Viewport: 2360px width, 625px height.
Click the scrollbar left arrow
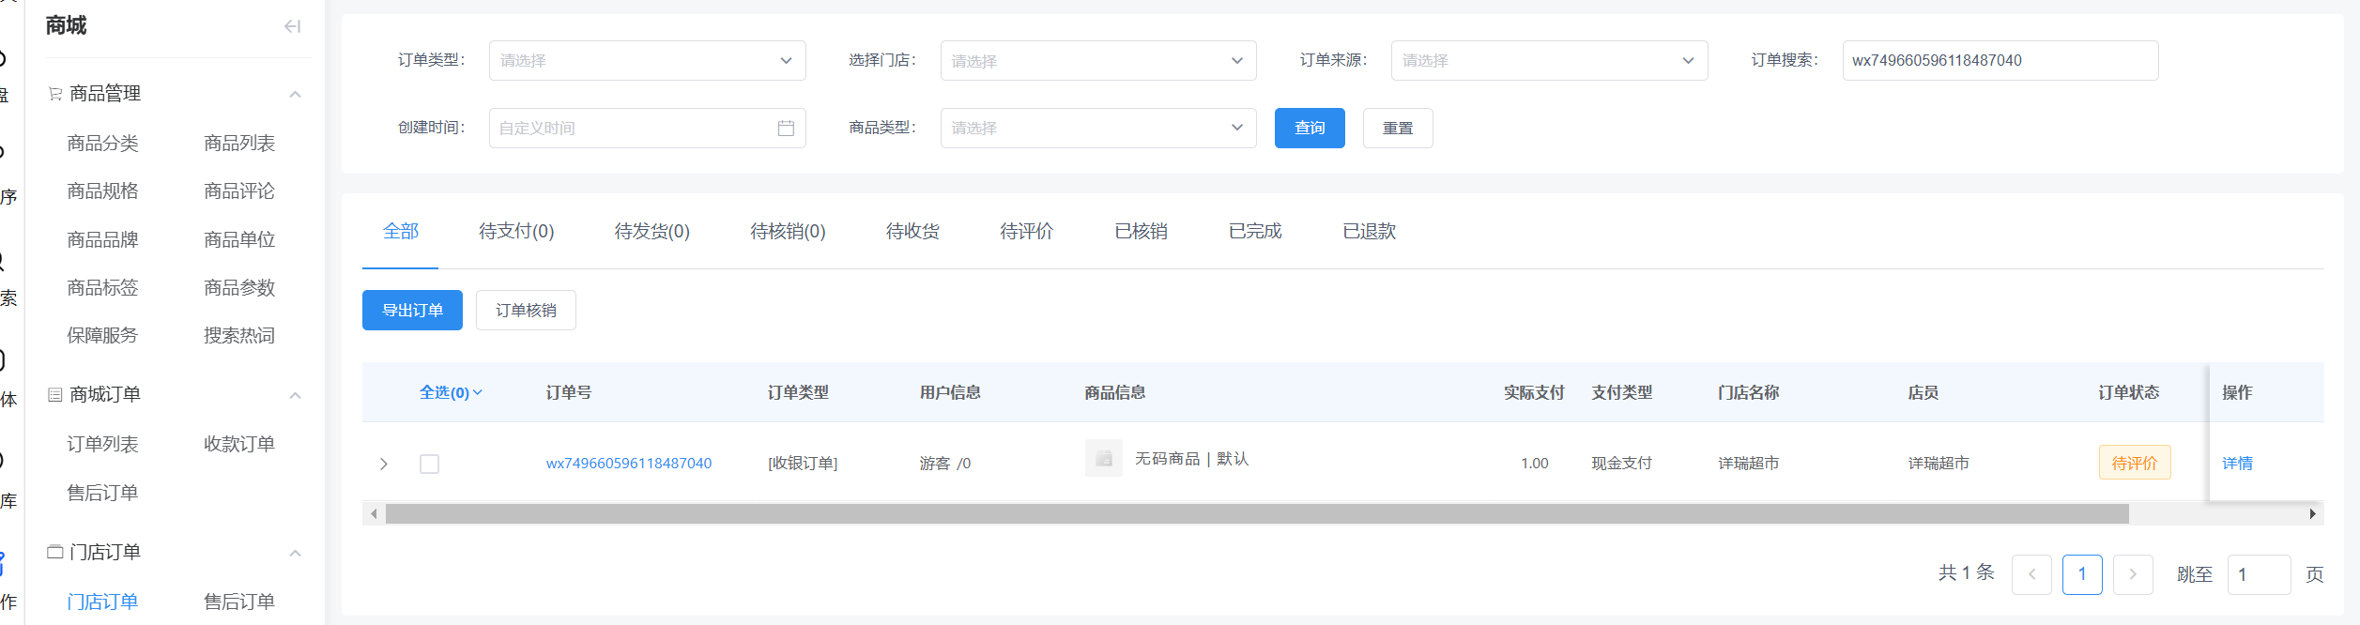(x=374, y=513)
